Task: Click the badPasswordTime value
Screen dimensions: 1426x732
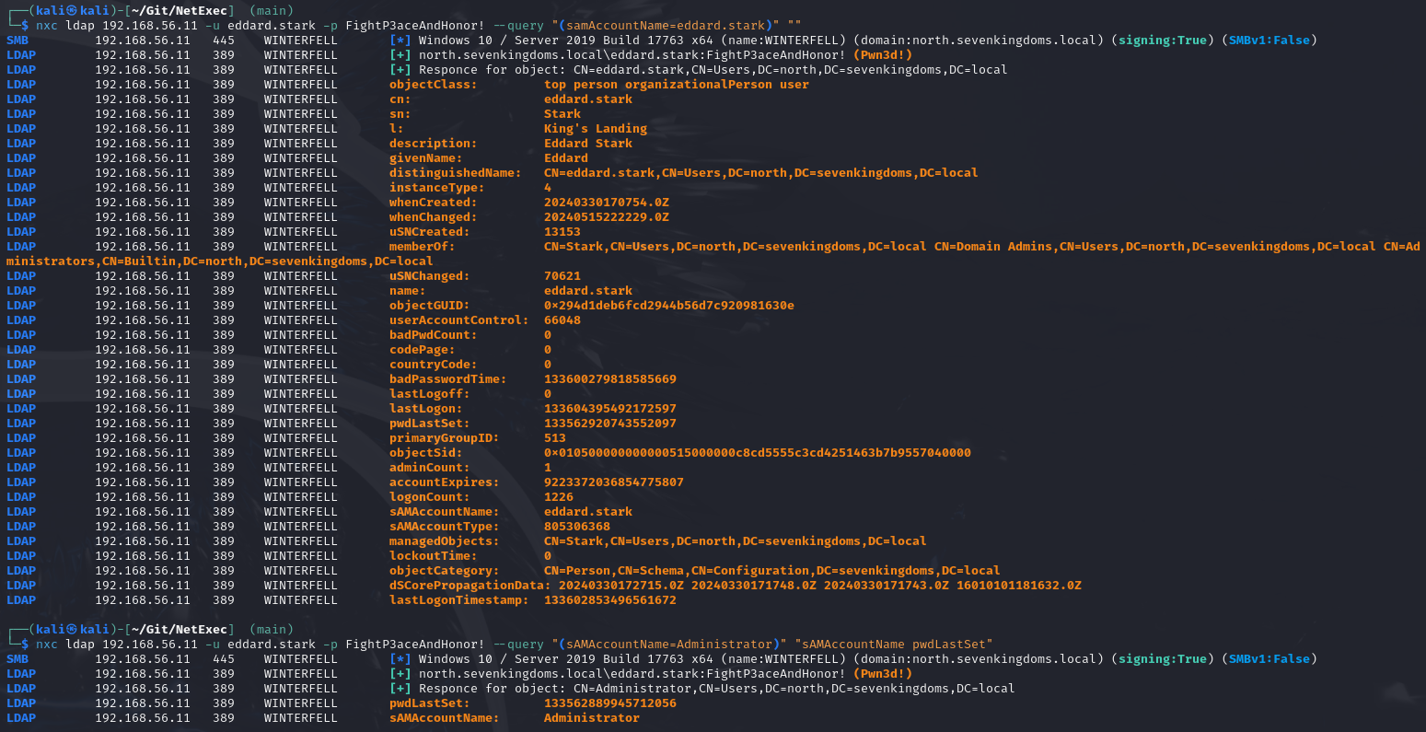Action: click(x=609, y=378)
